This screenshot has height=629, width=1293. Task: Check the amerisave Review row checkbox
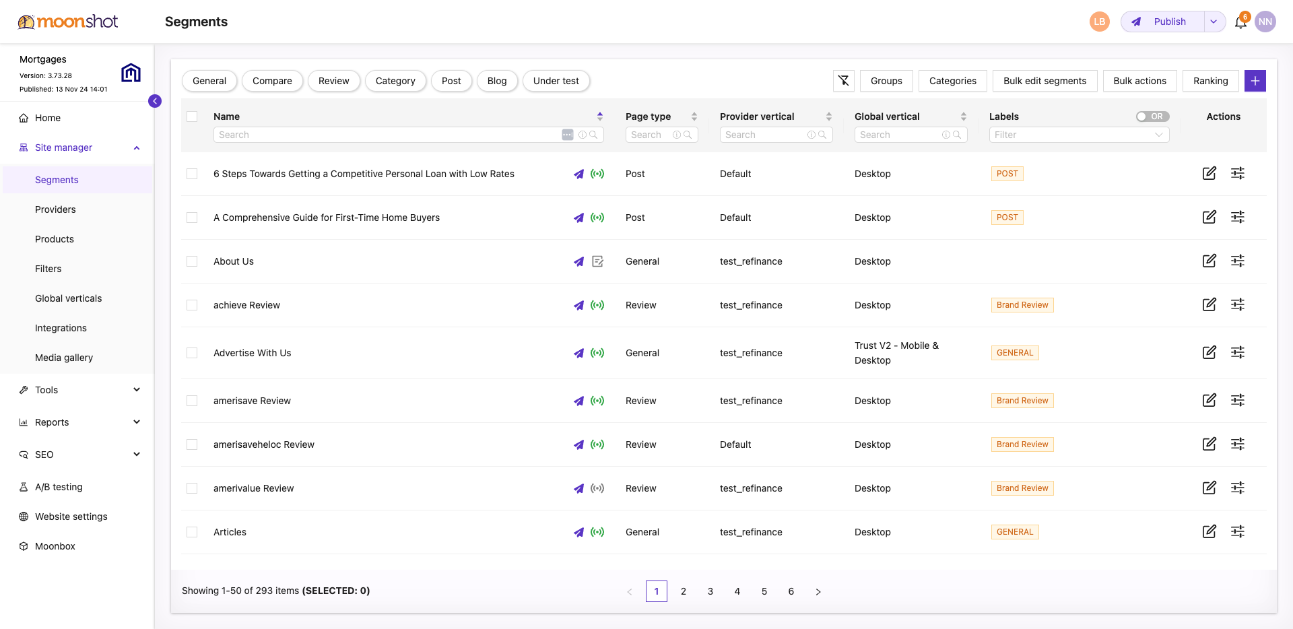pyautogui.click(x=192, y=401)
